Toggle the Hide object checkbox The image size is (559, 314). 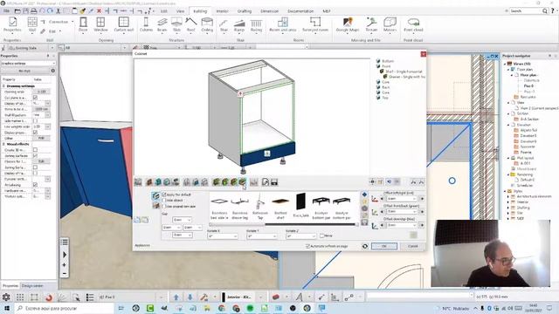164,201
